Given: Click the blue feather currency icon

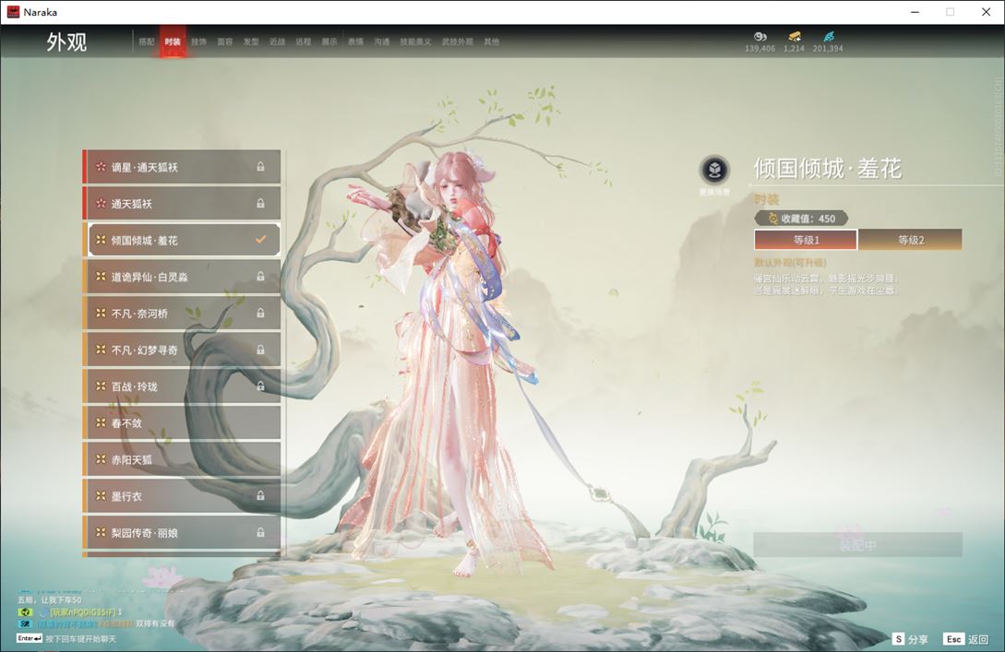Looking at the screenshot, I should coord(828,37).
